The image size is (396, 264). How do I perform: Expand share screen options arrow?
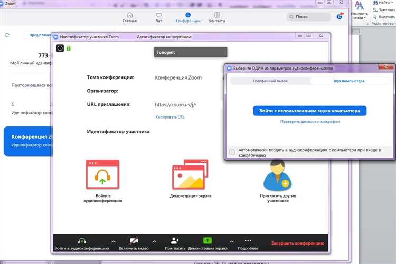click(x=232, y=241)
